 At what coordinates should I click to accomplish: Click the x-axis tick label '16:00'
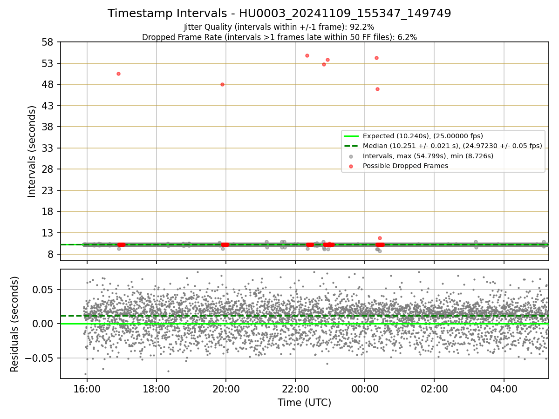point(87,388)
